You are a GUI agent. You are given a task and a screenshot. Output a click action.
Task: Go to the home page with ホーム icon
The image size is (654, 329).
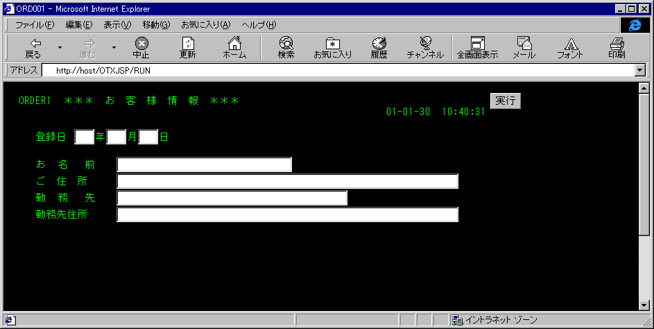pos(234,48)
